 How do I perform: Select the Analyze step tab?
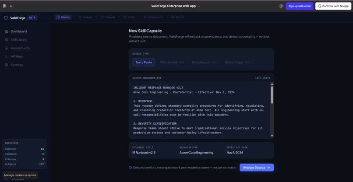(x=85, y=17)
